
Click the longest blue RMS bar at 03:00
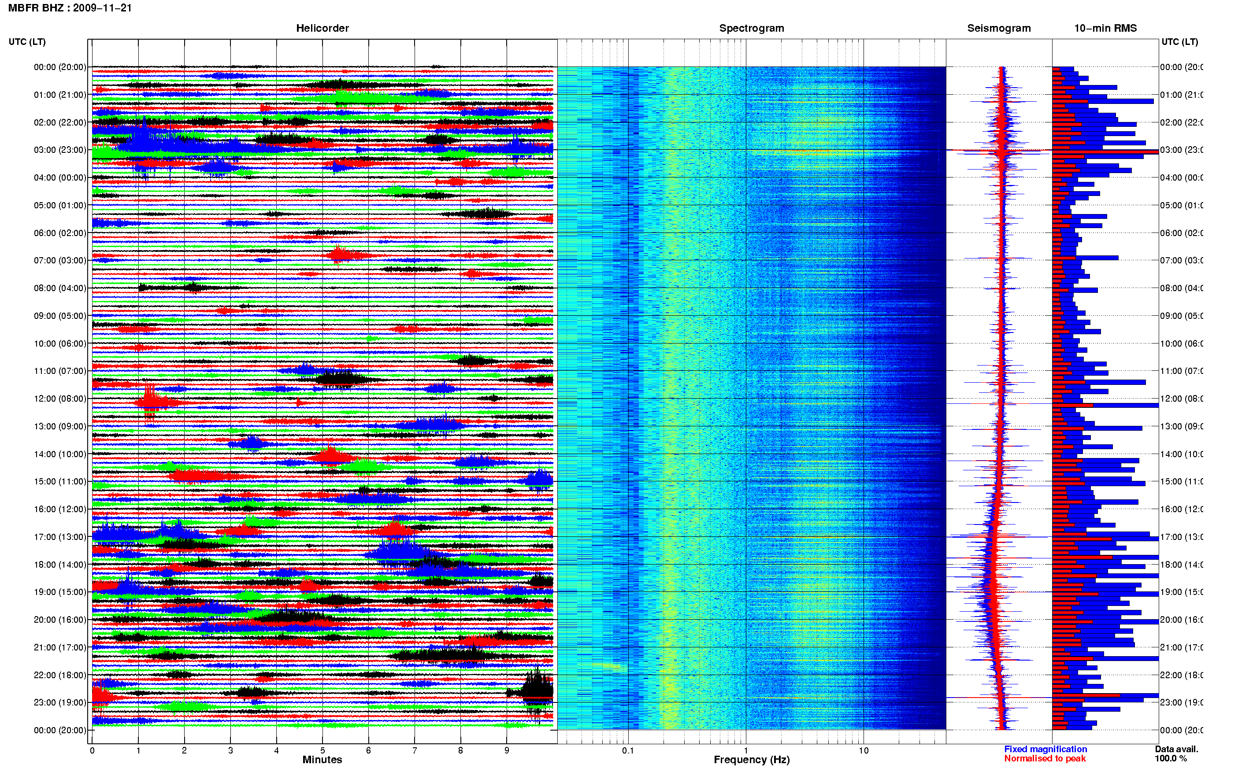(1105, 152)
